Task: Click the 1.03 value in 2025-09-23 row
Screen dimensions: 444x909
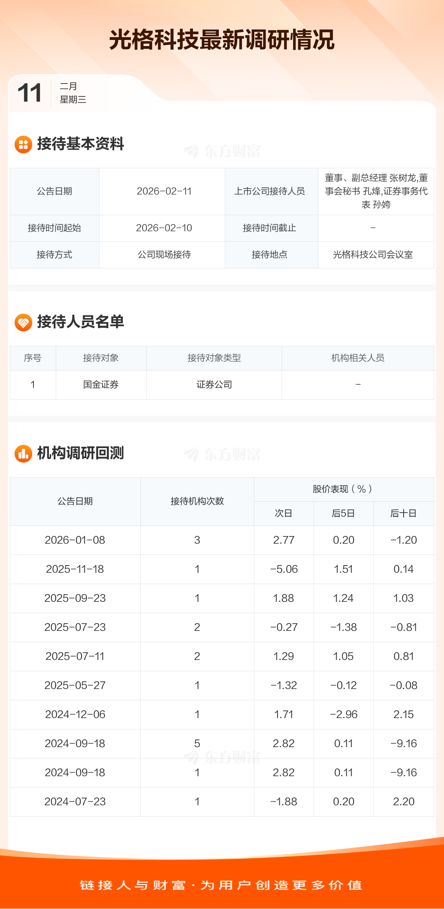Action: pyautogui.click(x=404, y=598)
